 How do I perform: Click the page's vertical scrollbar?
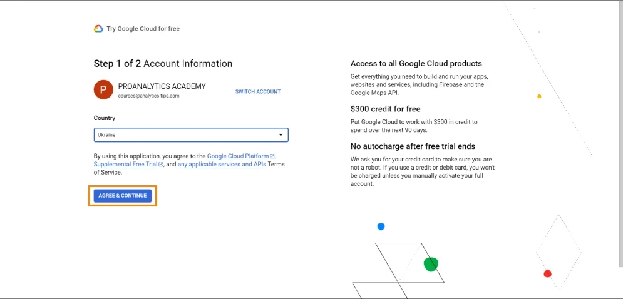(x=621, y=135)
